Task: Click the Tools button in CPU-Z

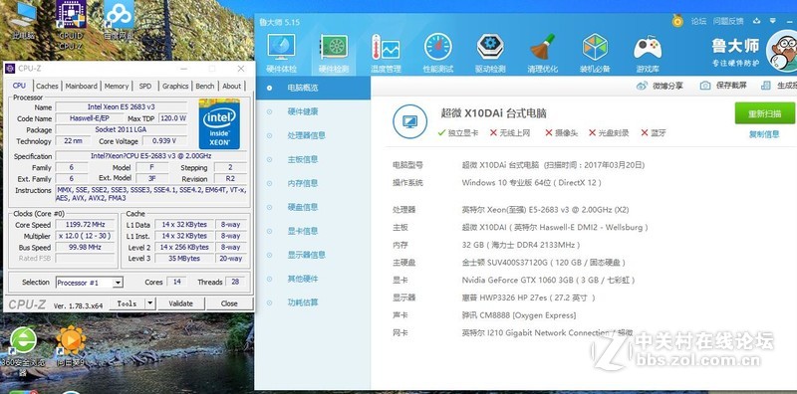Action: pyautogui.click(x=128, y=303)
